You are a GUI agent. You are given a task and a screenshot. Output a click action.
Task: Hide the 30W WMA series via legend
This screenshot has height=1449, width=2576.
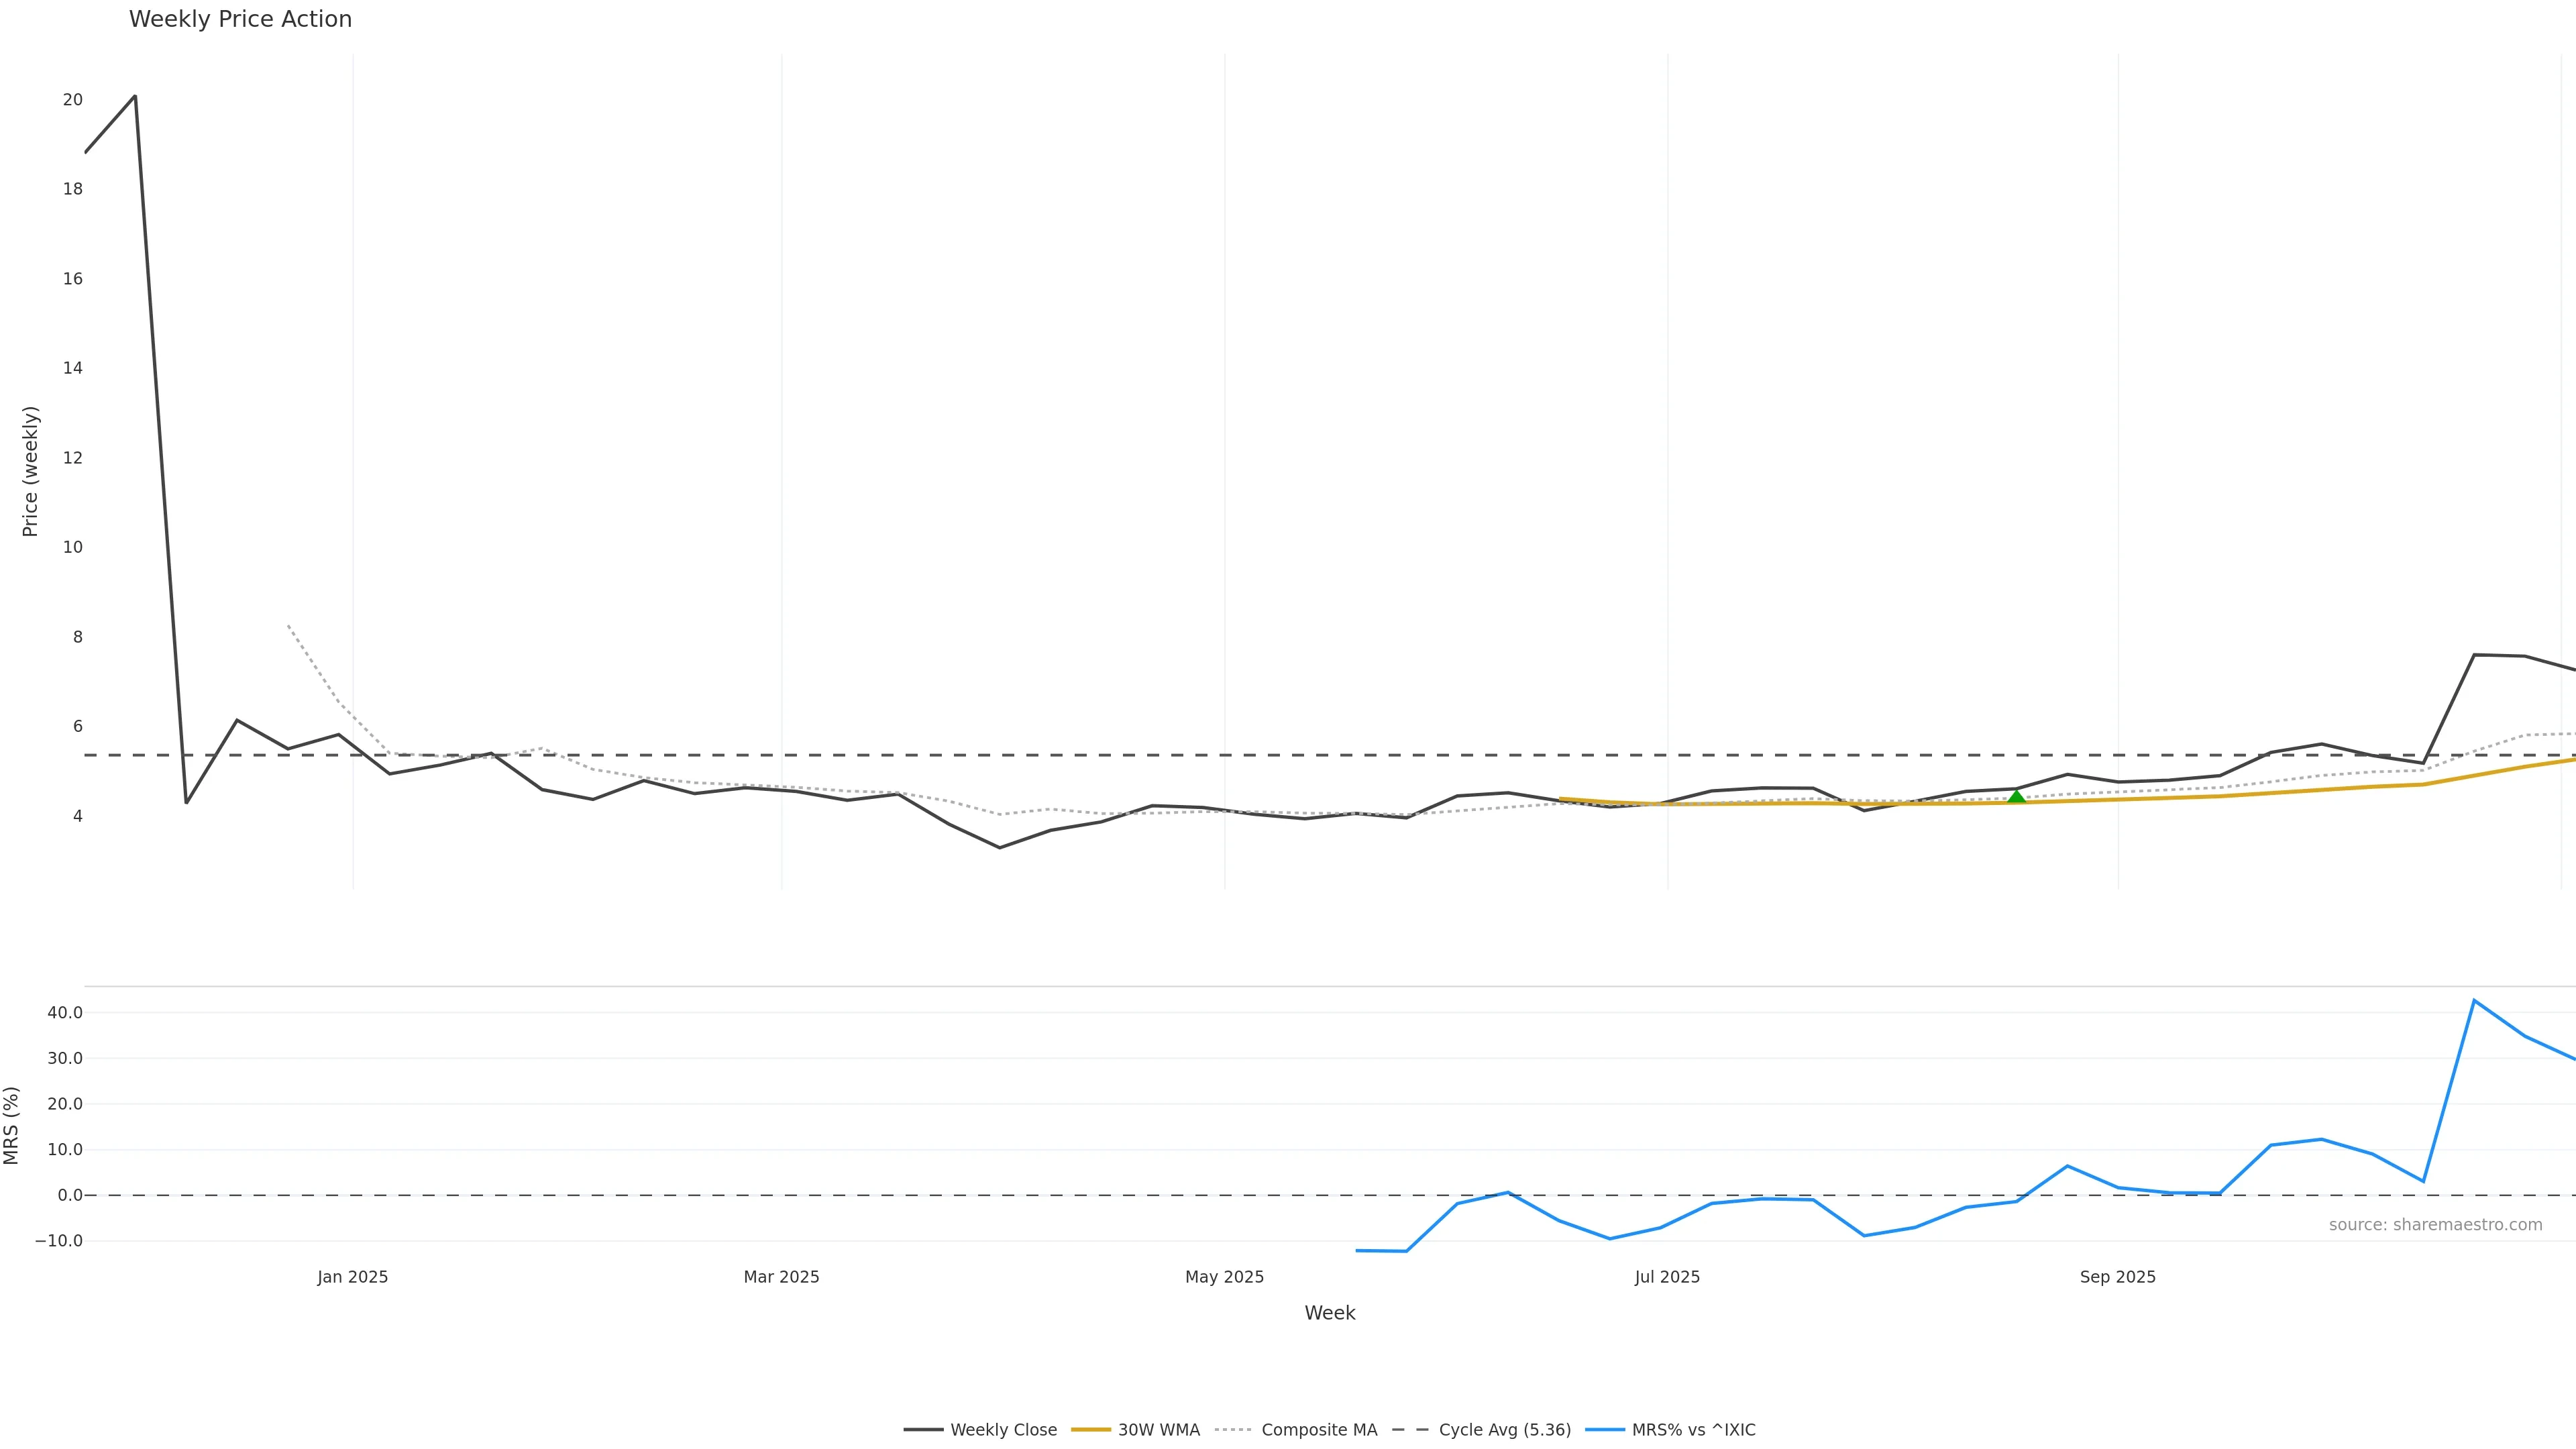coord(1158,1430)
